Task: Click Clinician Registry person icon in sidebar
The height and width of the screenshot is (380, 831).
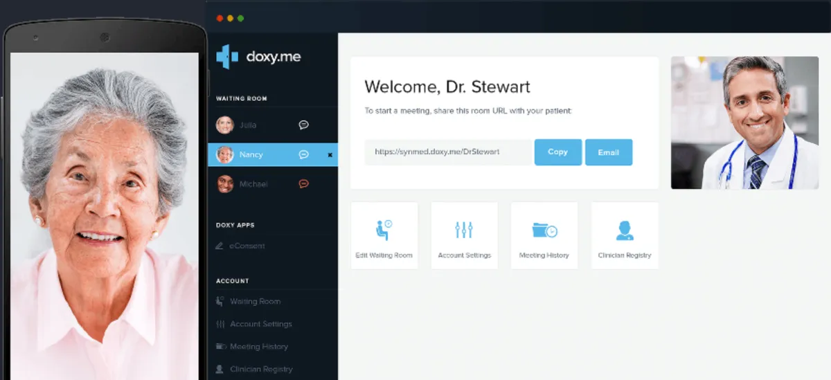Action: pyautogui.click(x=220, y=369)
